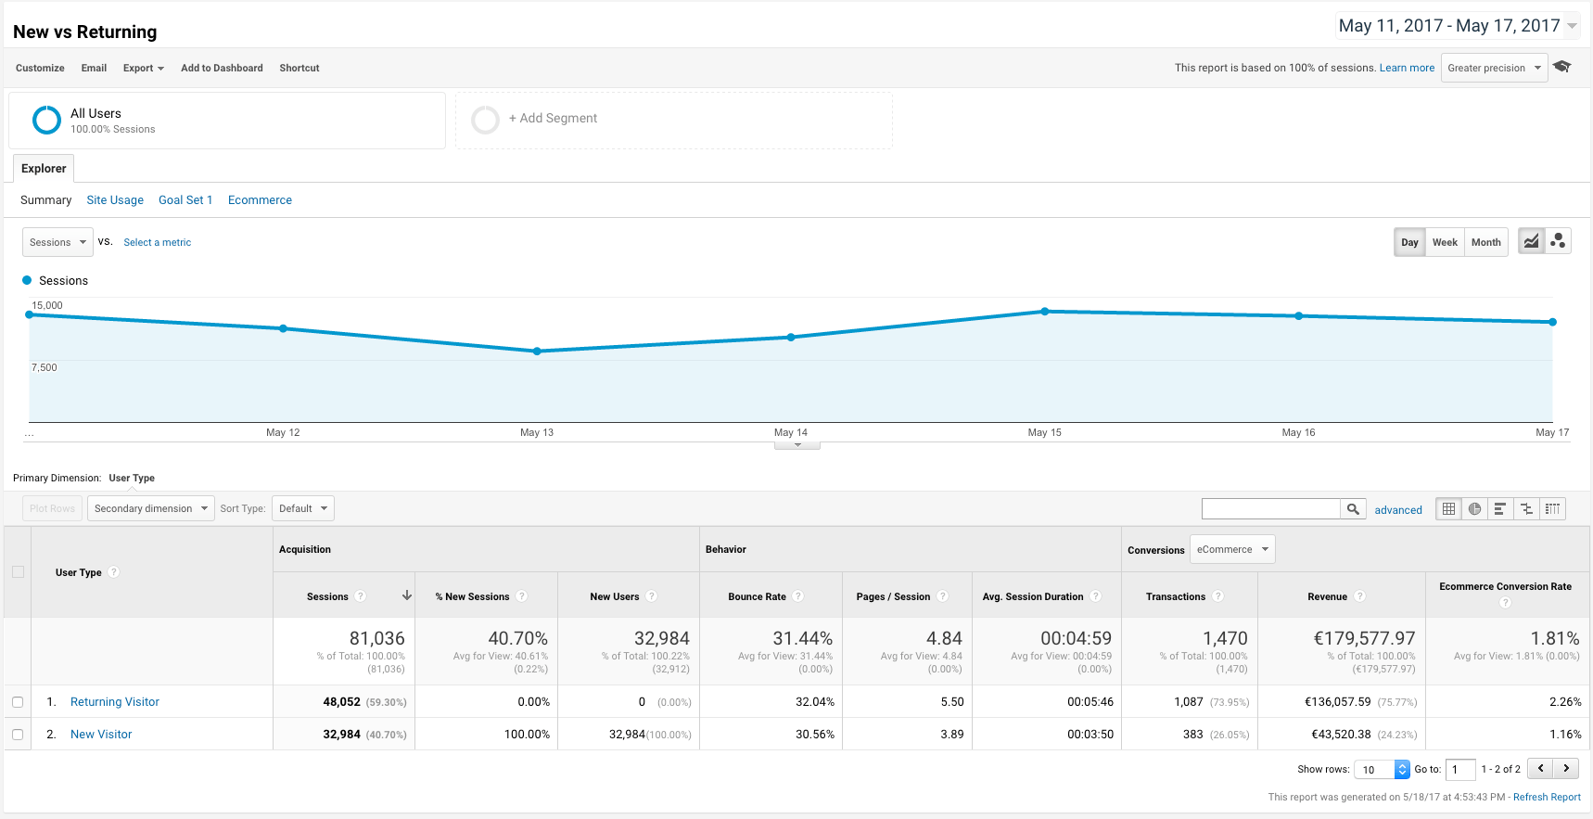Switch table to pie chart percentage view
The height and width of the screenshot is (819, 1593).
(1474, 508)
